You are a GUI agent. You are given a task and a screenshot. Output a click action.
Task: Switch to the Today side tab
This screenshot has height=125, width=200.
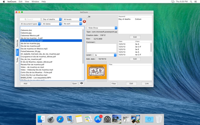pos(17,60)
